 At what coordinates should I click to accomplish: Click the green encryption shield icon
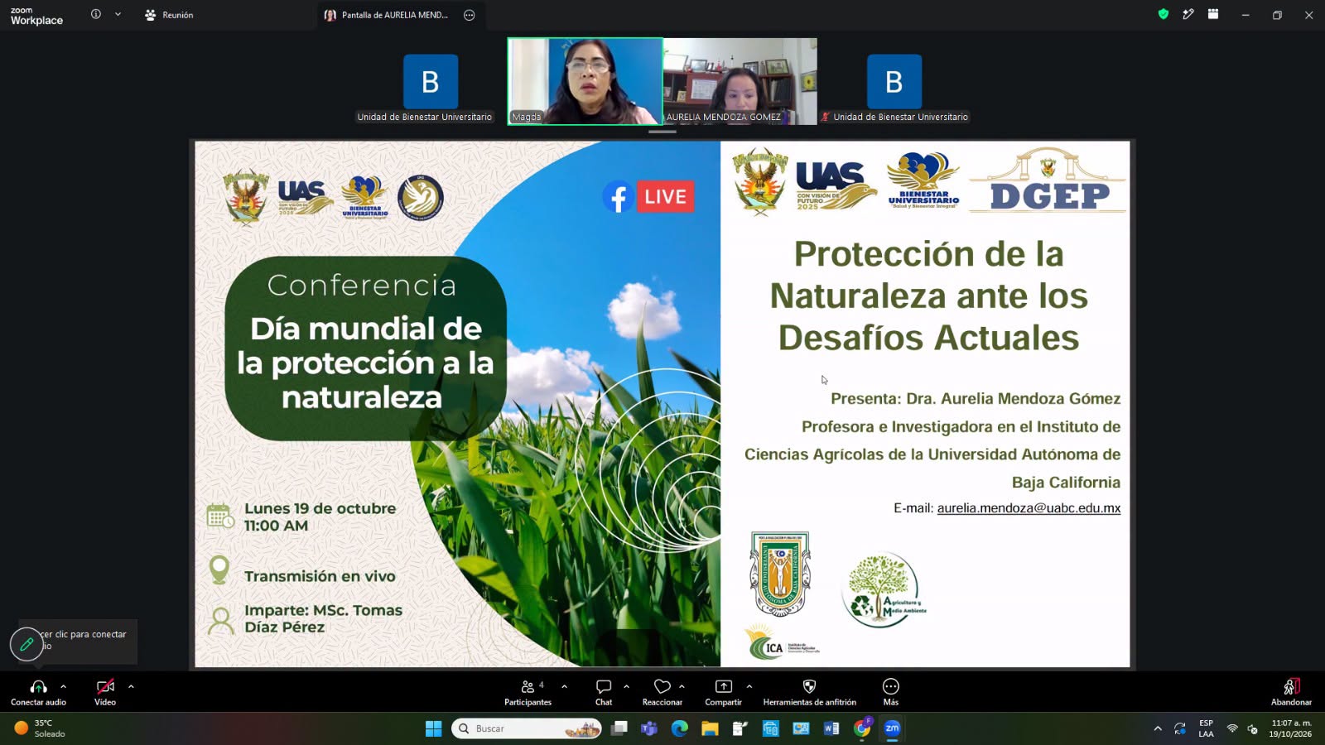coord(1164,14)
